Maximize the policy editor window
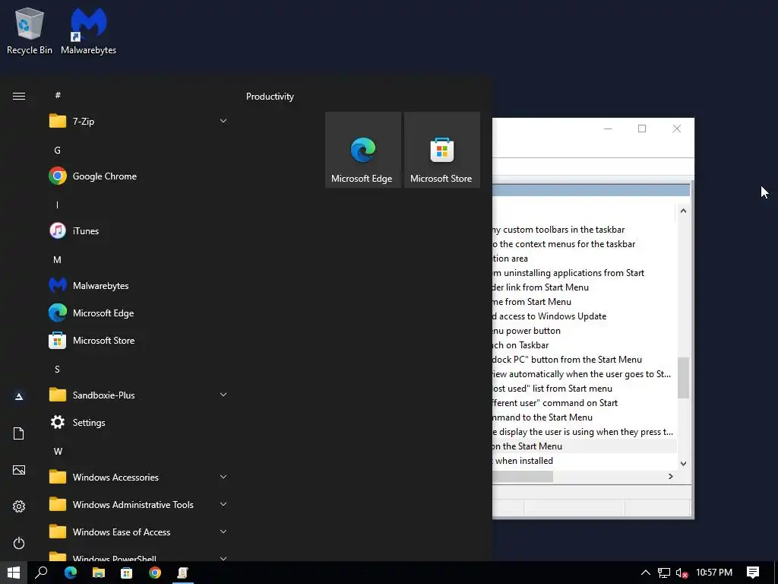This screenshot has width=778, height=584. pos(642,129)
